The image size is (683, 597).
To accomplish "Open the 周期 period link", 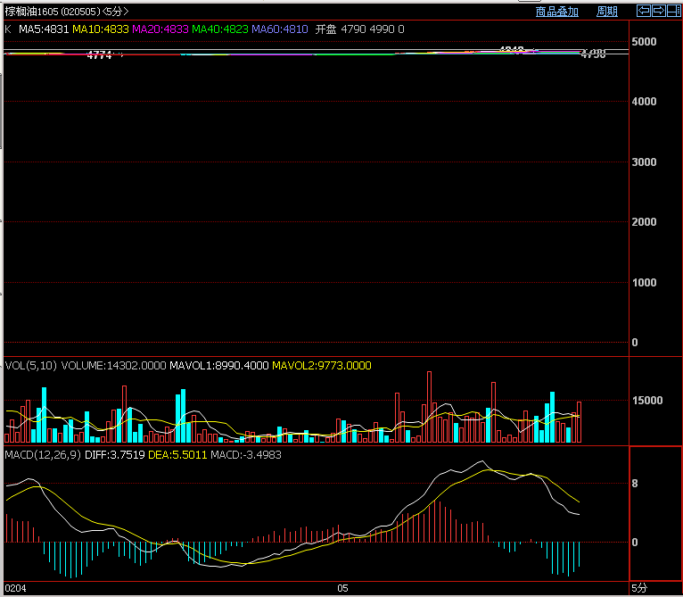I will [x=606, y=12].
